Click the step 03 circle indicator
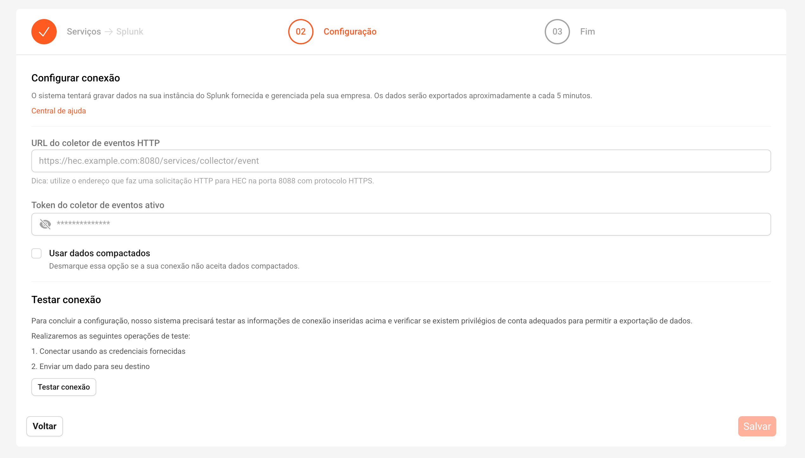 557,32
